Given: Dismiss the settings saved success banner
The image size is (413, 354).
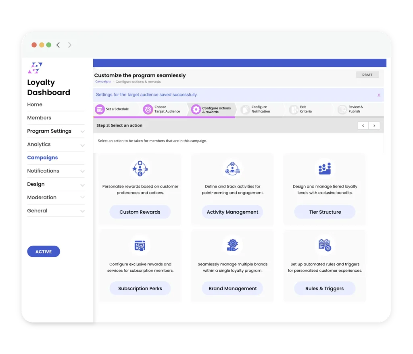Looking at the screenshot, I should 379,95.
